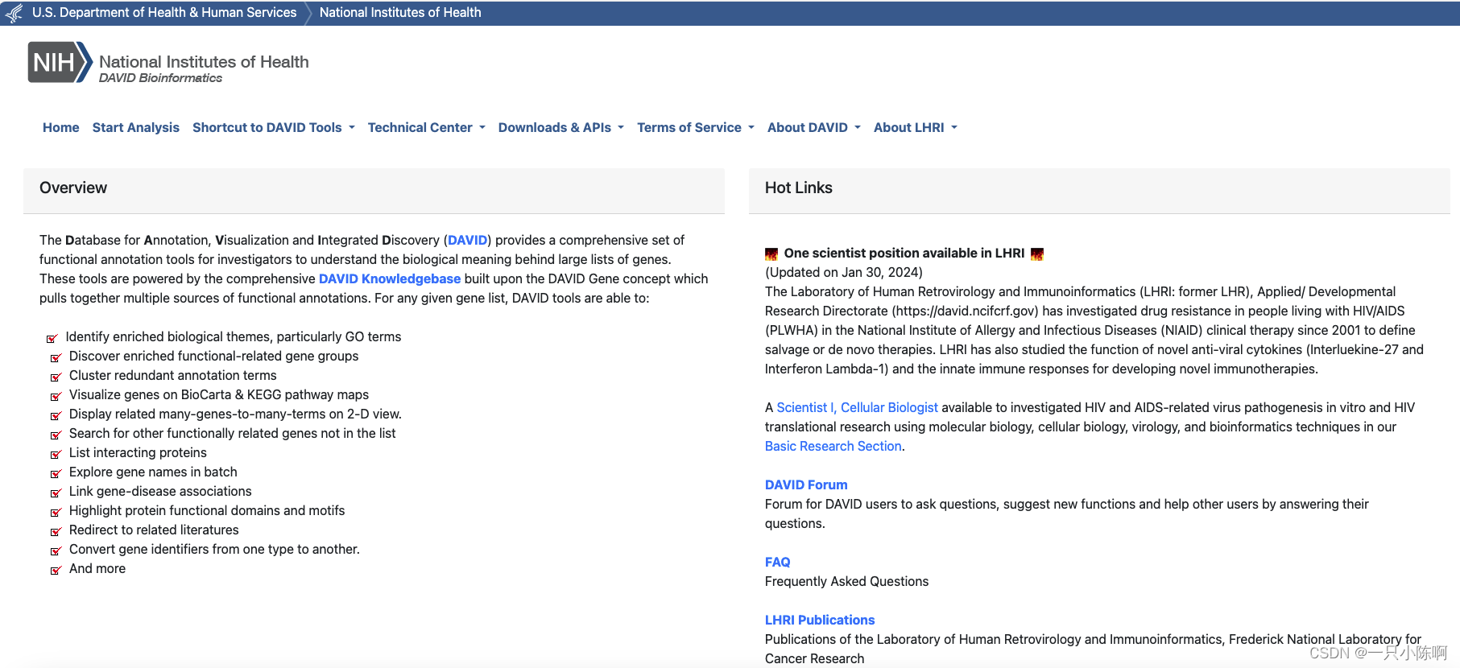Viewport: 1460px width, 668px height.
Task: Open the About LHRI dropdown
Action: [x=916, y=127]
